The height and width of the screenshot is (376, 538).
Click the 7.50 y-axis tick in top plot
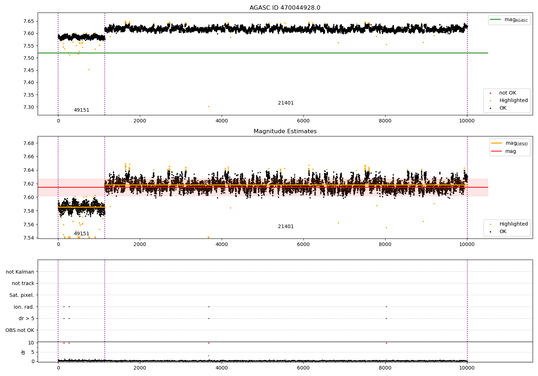click(28, 58)
